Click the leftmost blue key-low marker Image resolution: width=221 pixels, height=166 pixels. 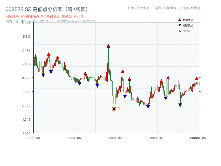(x=43, y=75)
